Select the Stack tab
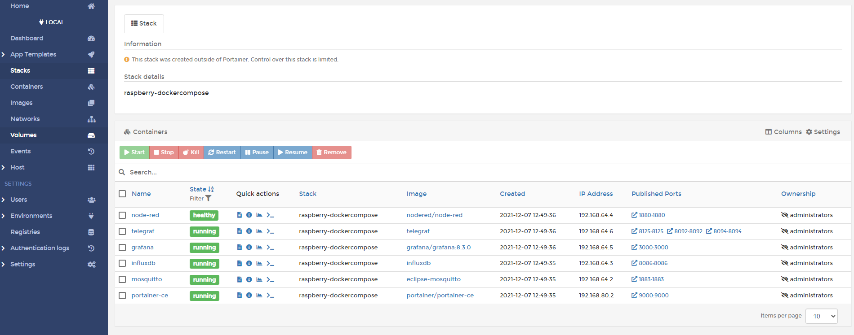The height and width of the screenshot is (335, 854). (144, 23)
